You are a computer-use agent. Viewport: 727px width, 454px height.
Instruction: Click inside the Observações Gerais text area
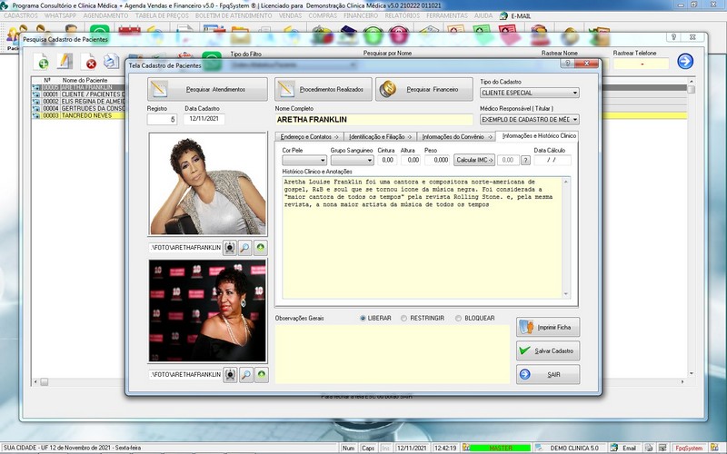click(x=393, y=354)
